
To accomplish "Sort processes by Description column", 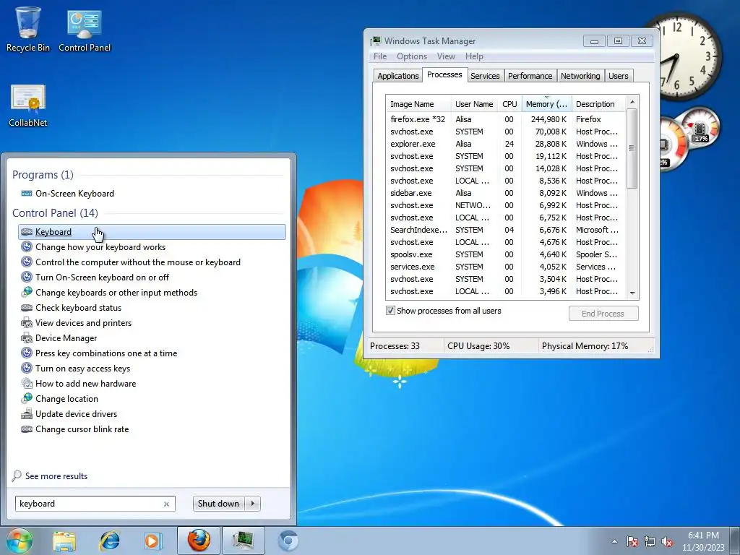I will pyautogui.click(x=598, y=104).
